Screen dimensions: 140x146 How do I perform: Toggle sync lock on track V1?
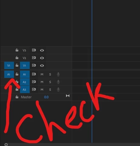point(34,65)
